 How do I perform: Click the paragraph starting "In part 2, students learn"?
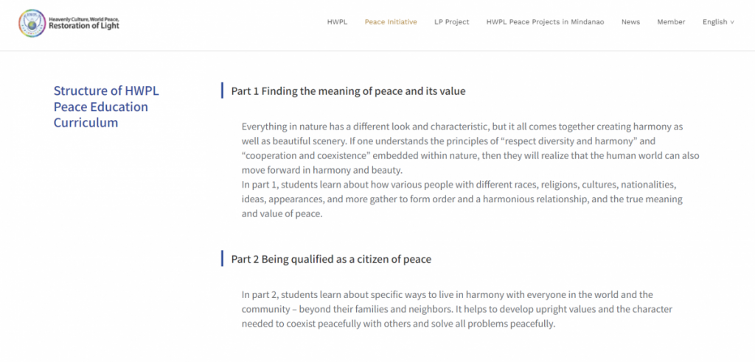[457, 309]
